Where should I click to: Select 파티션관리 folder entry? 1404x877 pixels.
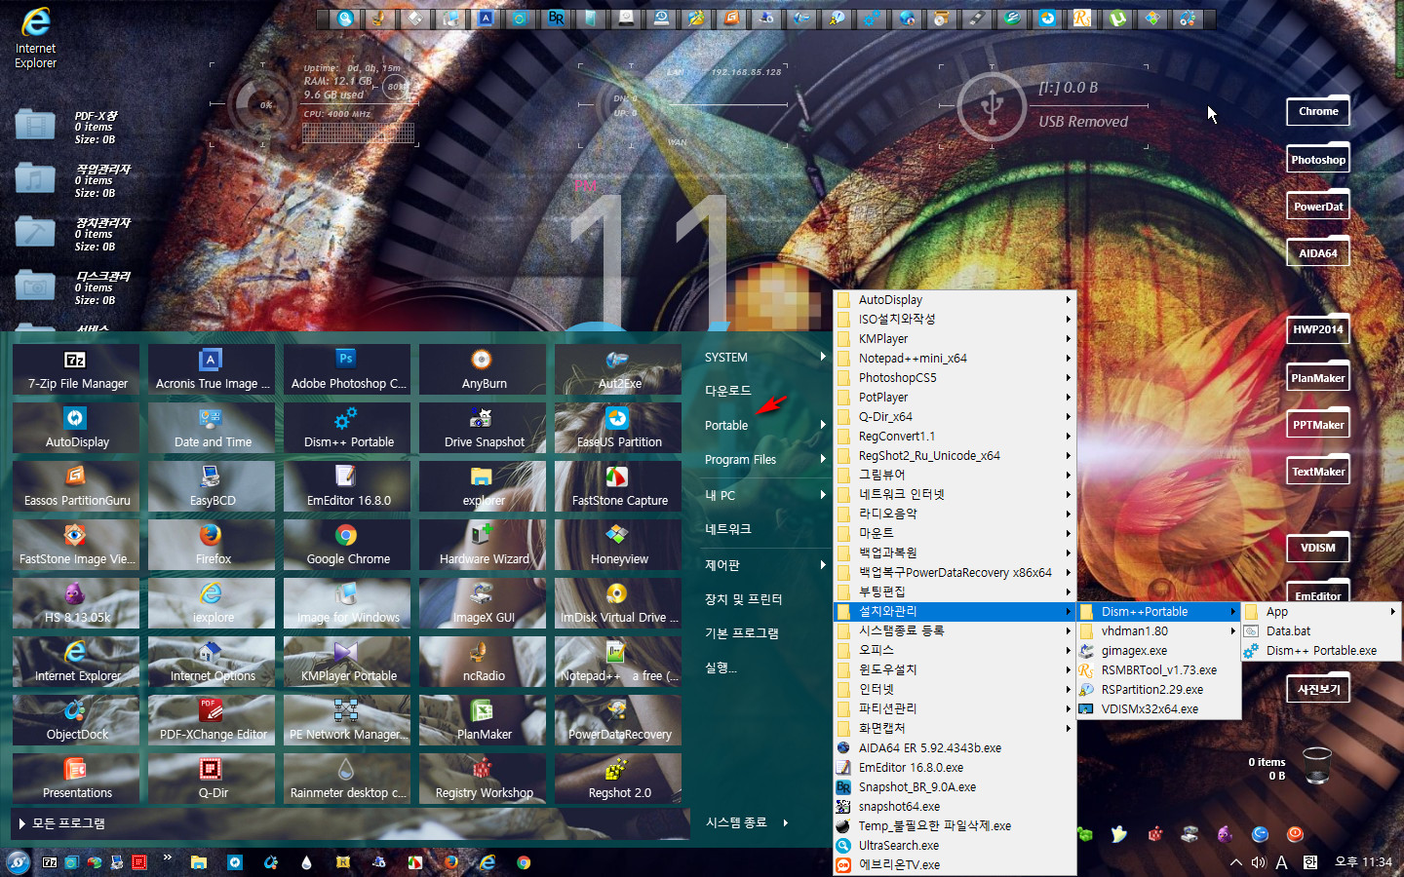(x=955, y=709)
